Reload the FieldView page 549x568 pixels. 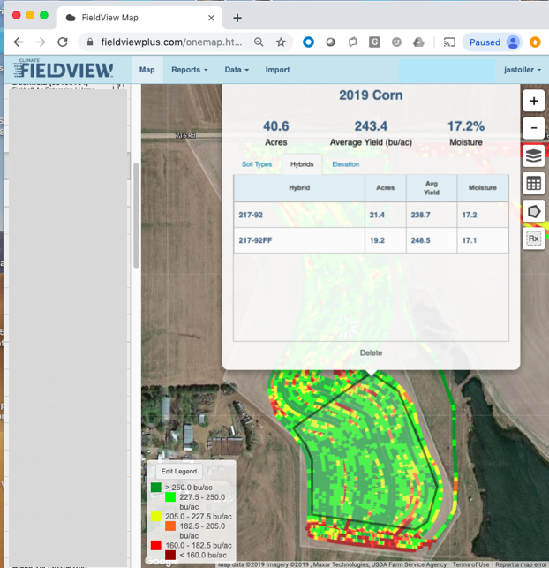click(63, 42)
